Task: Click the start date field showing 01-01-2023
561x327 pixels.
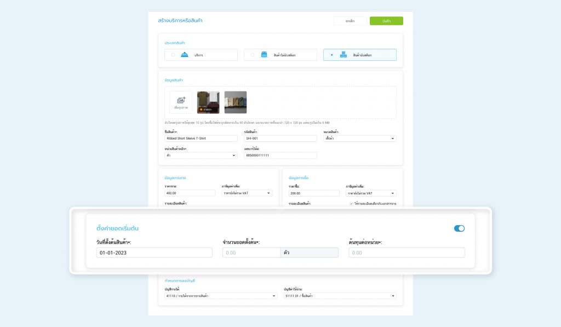Action: pyautogui.click(x=154, y=253)
